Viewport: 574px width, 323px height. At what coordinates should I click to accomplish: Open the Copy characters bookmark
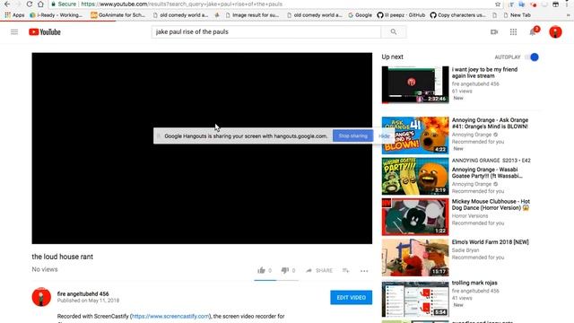tap(458, 15)
